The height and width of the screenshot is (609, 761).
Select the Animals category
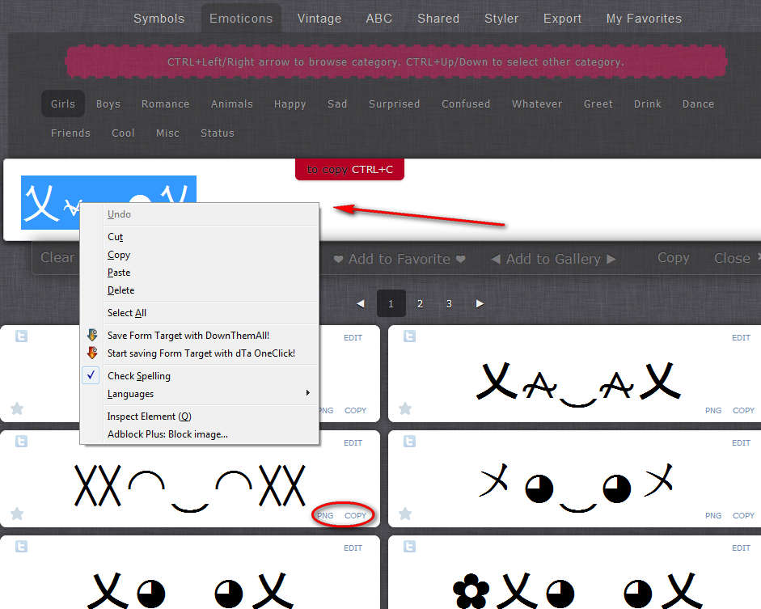pyautogui.click(x=231, y=104)
